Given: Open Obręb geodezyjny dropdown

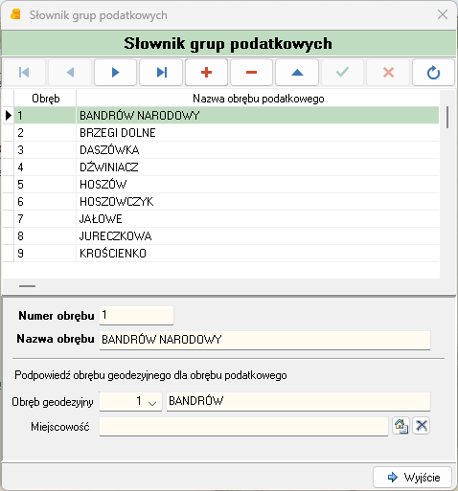Looking at the screenshot, I should point(152,402).
